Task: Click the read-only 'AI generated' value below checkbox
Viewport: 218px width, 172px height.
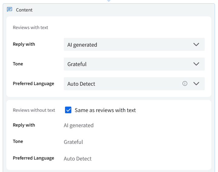Action: (79, 125)
